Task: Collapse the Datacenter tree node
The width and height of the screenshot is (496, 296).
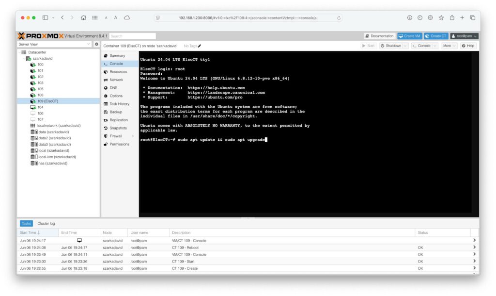Action: click(19, 52)
